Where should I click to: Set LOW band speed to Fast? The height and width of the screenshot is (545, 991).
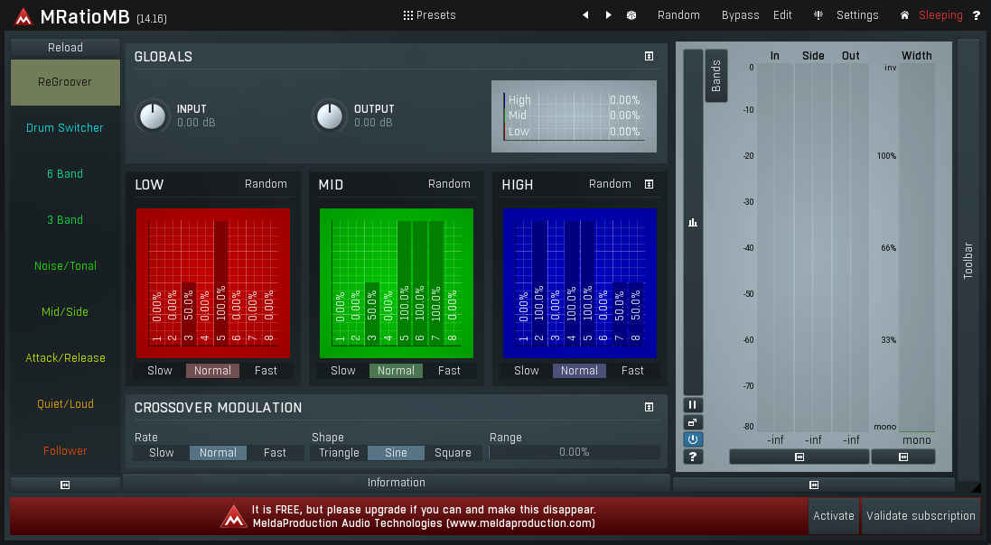point(266,371)
